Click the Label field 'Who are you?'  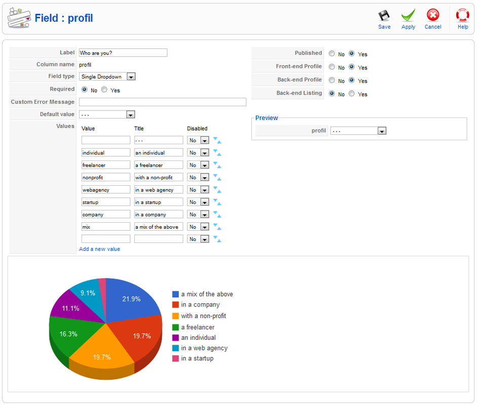[x=123, y=53]
